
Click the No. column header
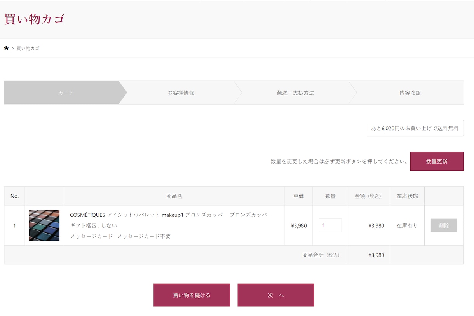[x=15, y=196]
